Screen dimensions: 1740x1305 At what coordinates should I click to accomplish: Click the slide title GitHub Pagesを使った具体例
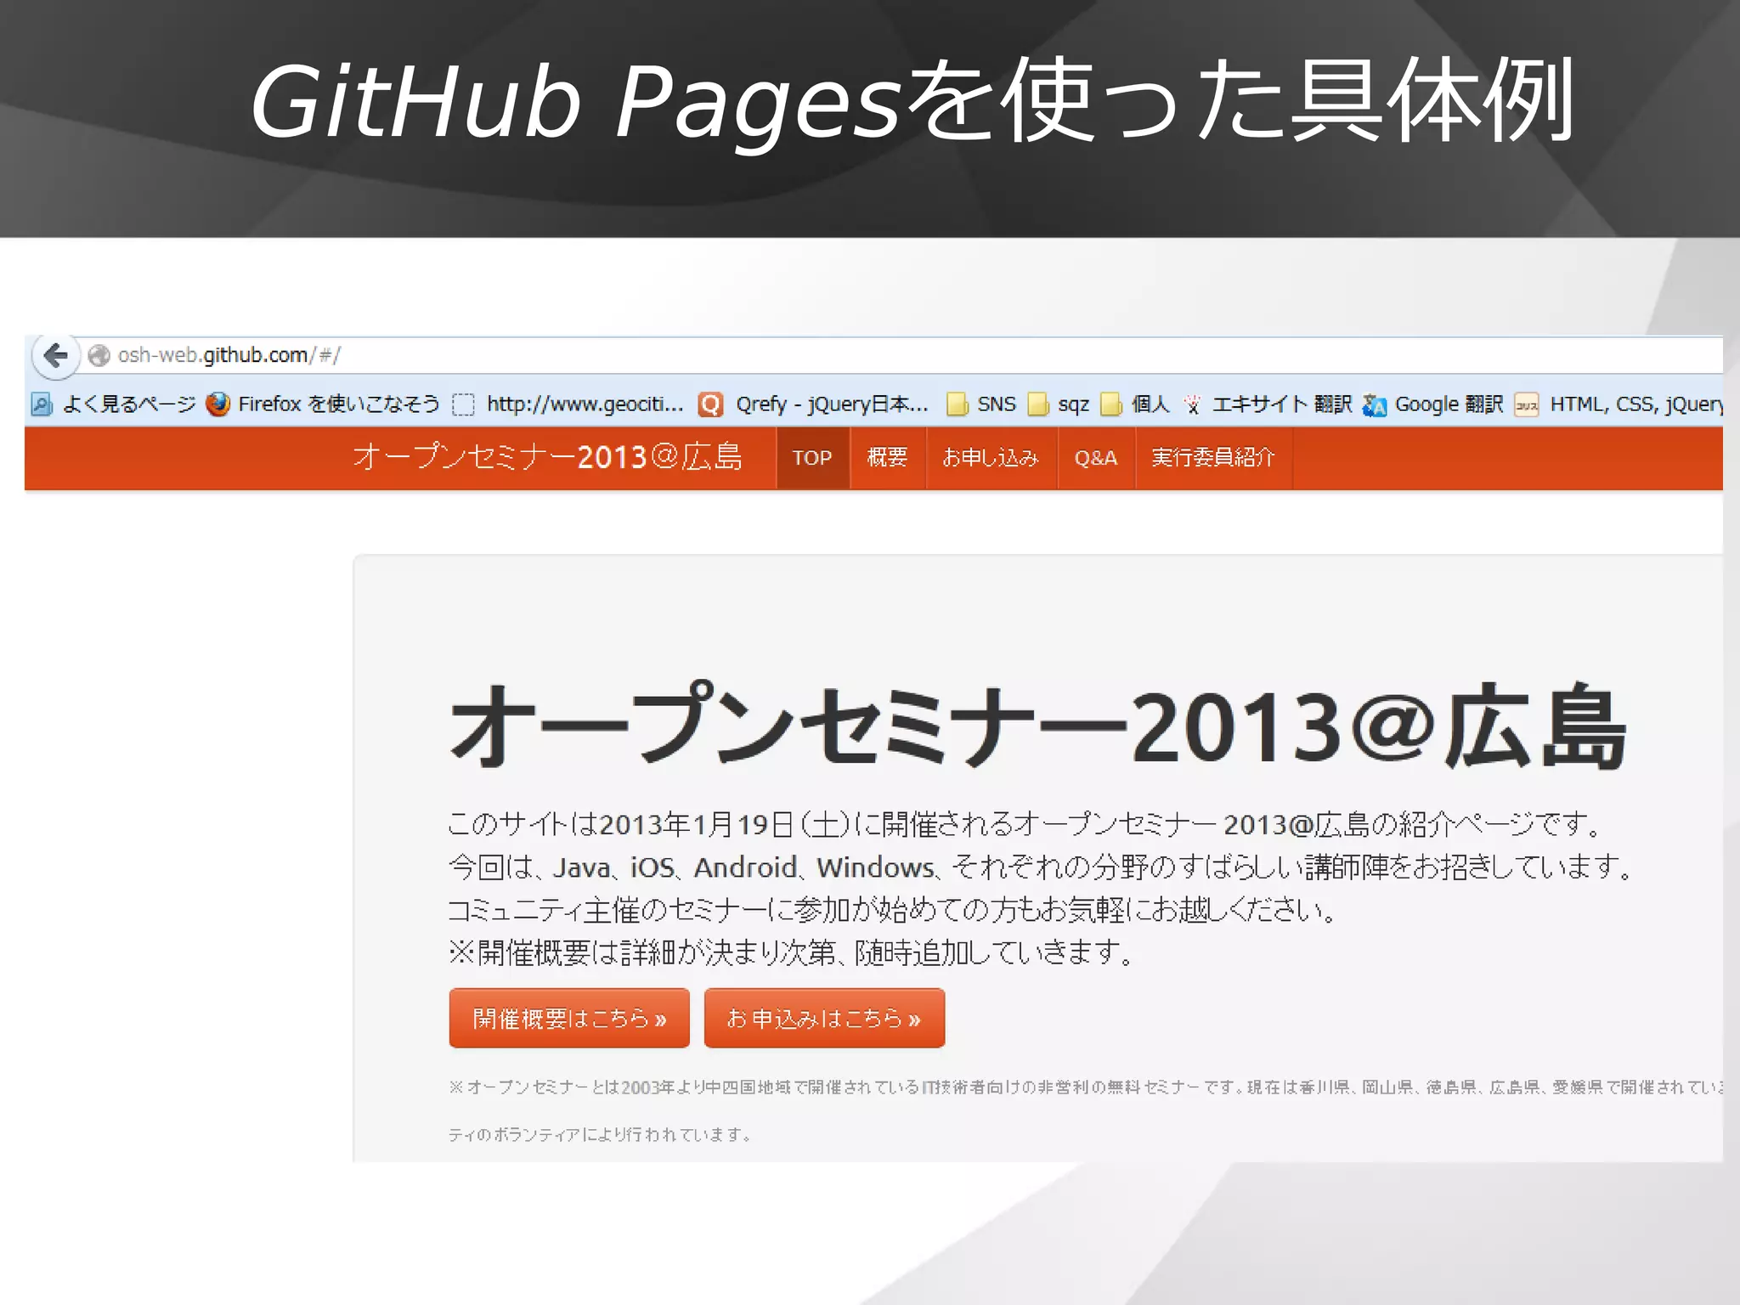coord(912,102)
